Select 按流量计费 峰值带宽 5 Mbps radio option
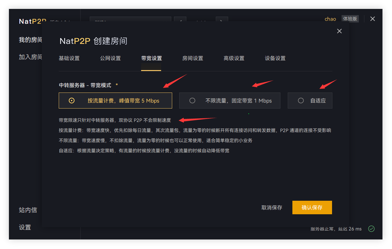Viewport: 392px width, 249px height. pos(115,101)
